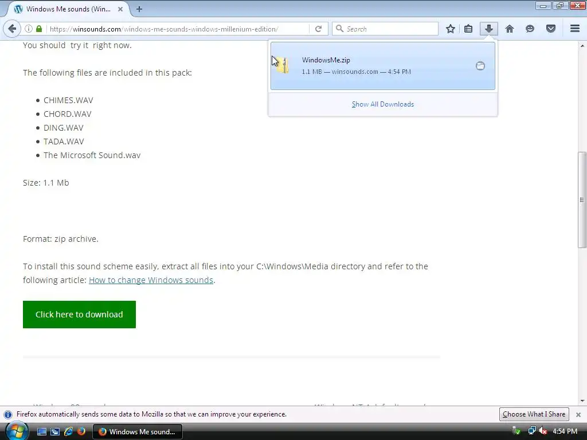Click the taskbar clock showing 4:54 PM

click(565, 431)
